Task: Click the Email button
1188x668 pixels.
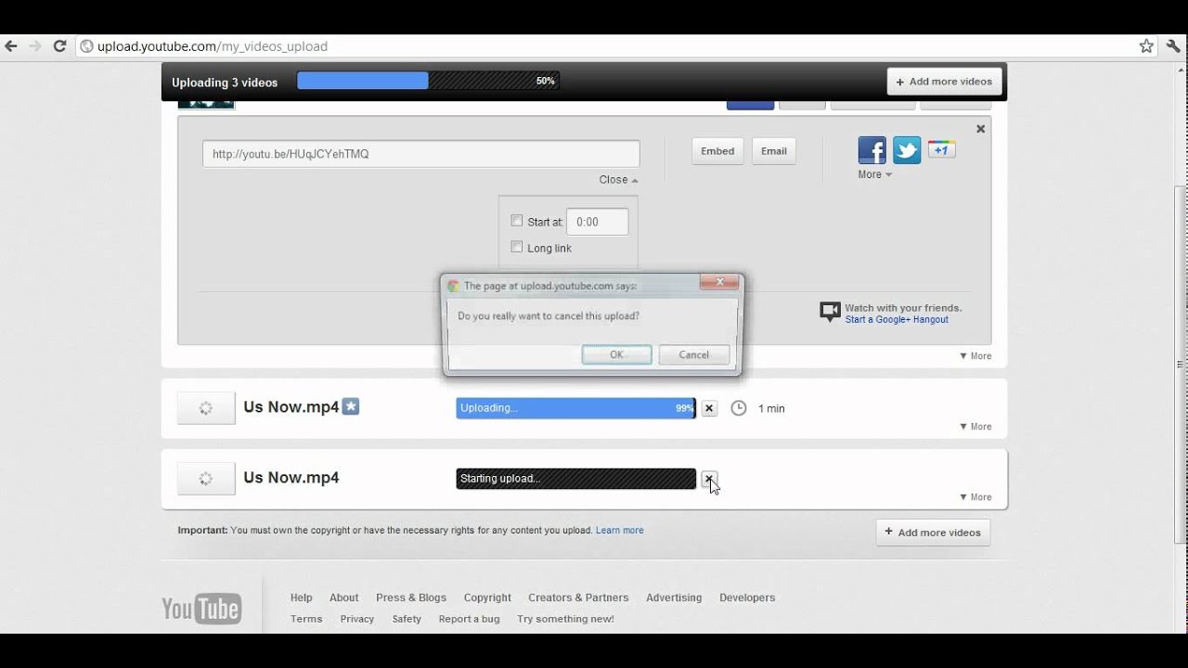Action: (x=774, y=151)
